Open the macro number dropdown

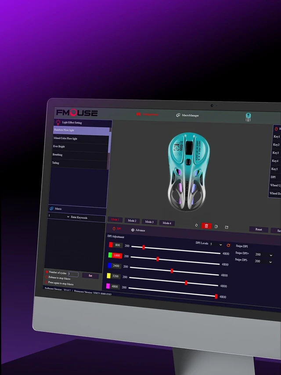(59, 216)
